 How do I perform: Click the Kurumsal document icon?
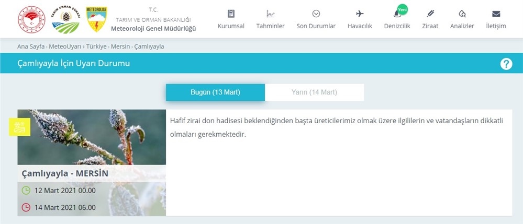point(231,14)
